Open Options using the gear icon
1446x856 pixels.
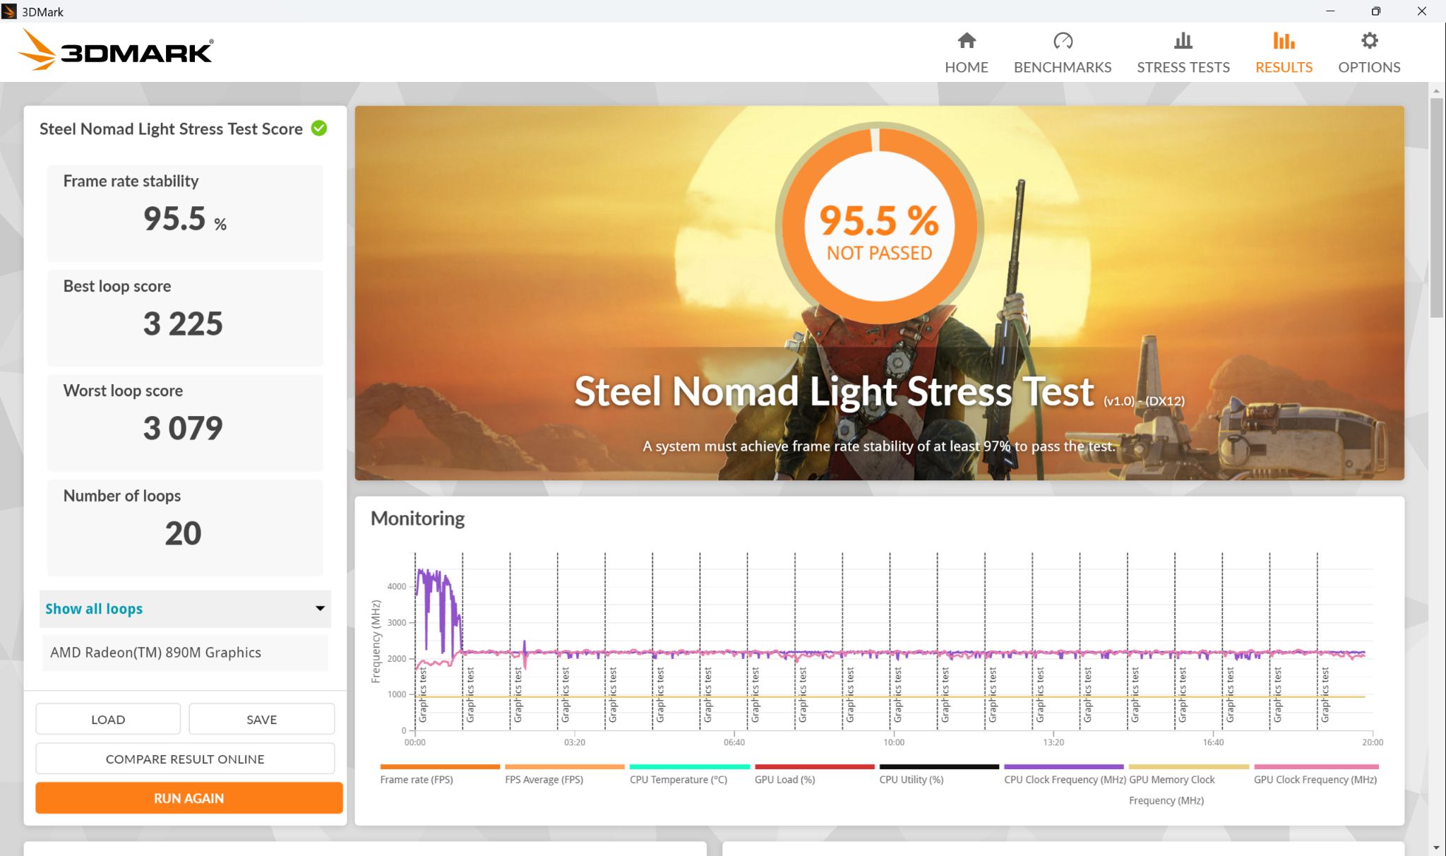pyautogui.click(x=1369, y=41)
